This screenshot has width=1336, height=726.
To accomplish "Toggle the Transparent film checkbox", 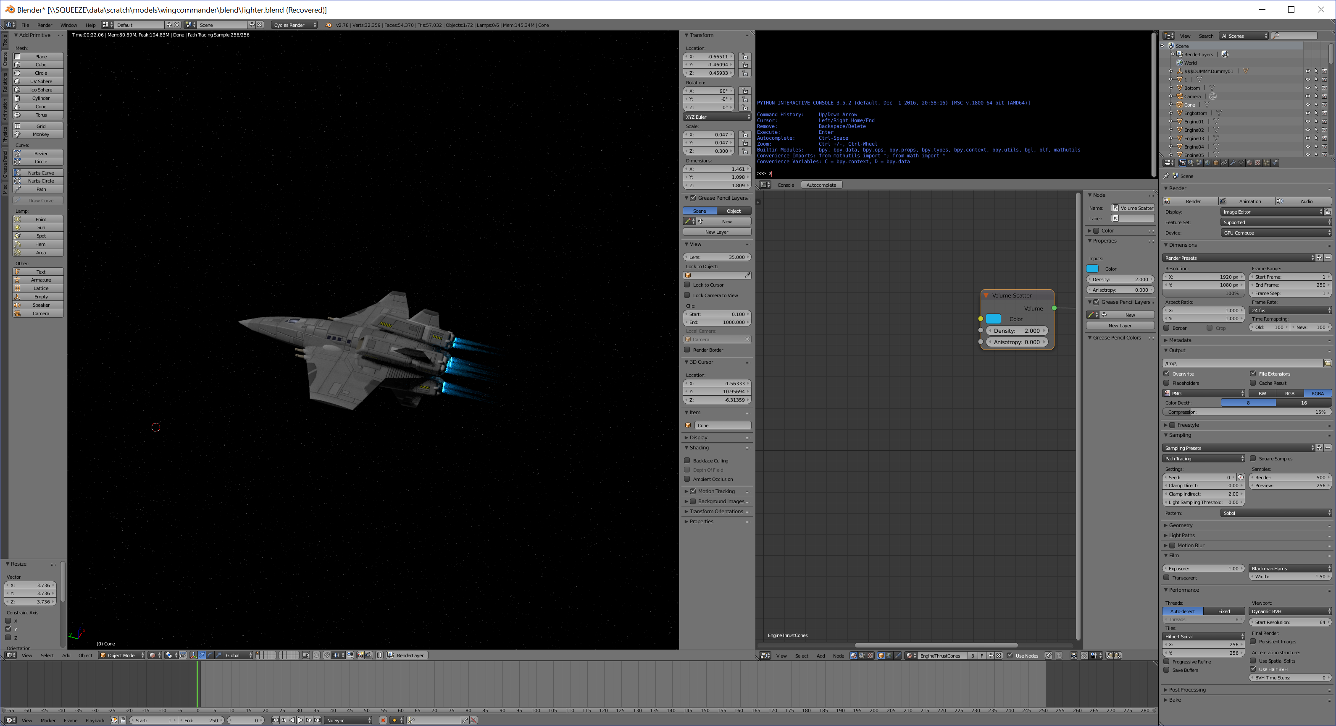I will pyautogui.click(x=1167, y=578).
